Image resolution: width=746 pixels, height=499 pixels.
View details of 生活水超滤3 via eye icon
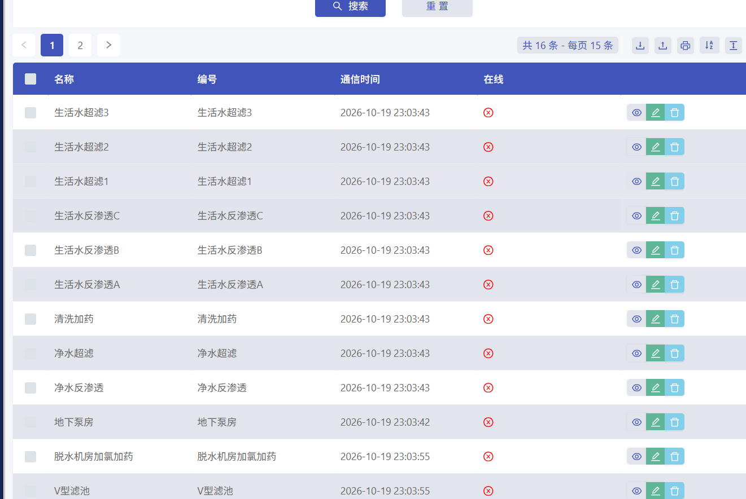click(636, 113)
